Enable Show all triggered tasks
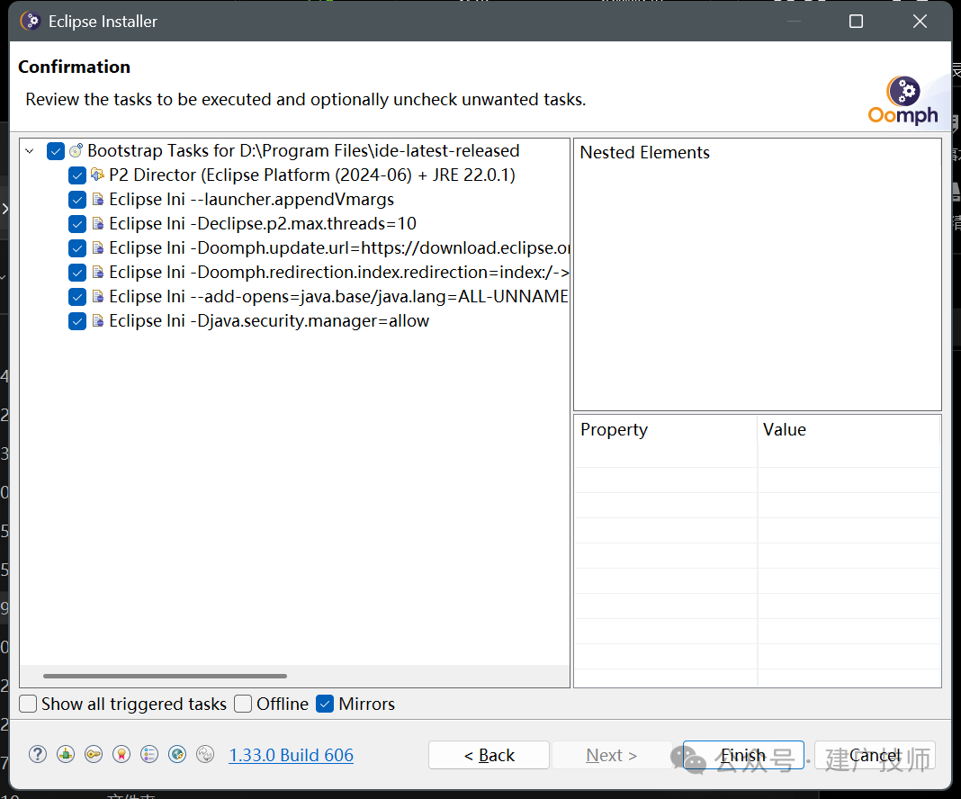Viewport: 961px width, 799px height. point(28,704)
